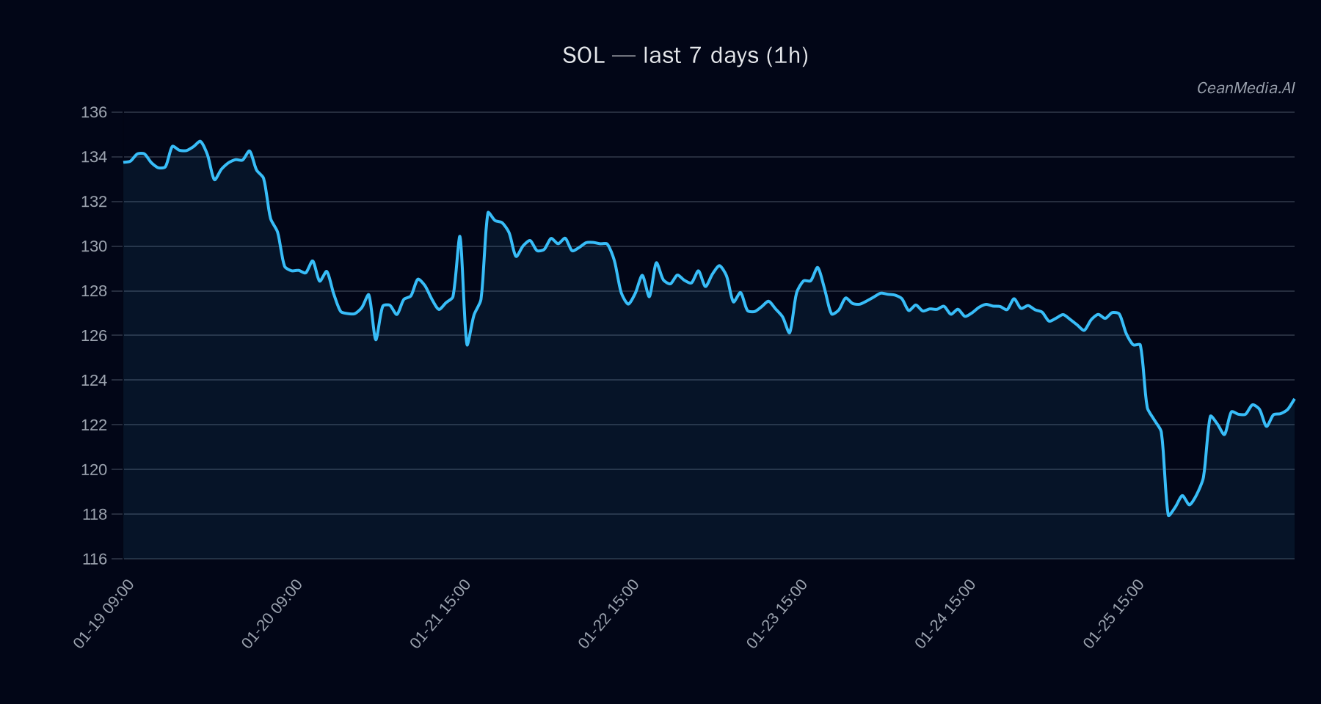
Task: Click the 116 y-axis tick label
Action: (x=95, y=559)
